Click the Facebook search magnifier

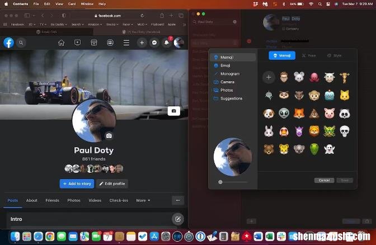[21, 43]
